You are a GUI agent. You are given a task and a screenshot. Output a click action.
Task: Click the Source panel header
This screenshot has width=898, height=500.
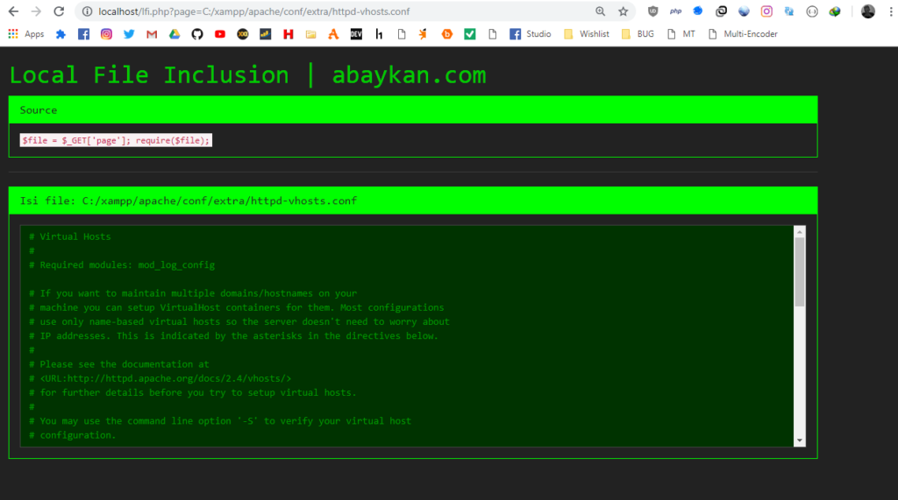pyautogui.click(x=413, y=109)
